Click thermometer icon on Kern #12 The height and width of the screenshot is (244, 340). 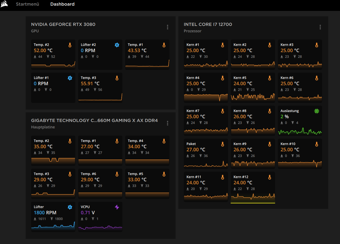click(x=270, y=177)
